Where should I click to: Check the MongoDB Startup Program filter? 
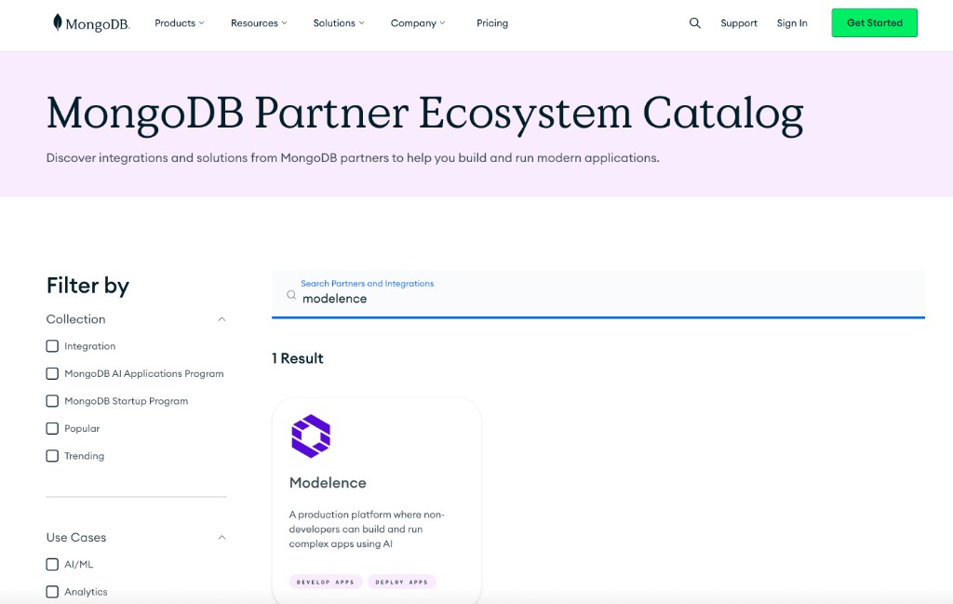click(52, 401)
